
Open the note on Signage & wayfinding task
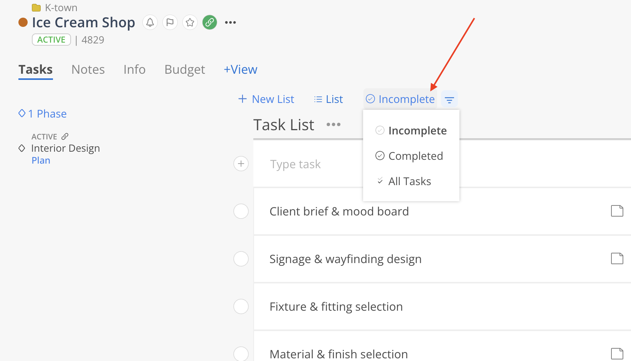click(617, 259)
